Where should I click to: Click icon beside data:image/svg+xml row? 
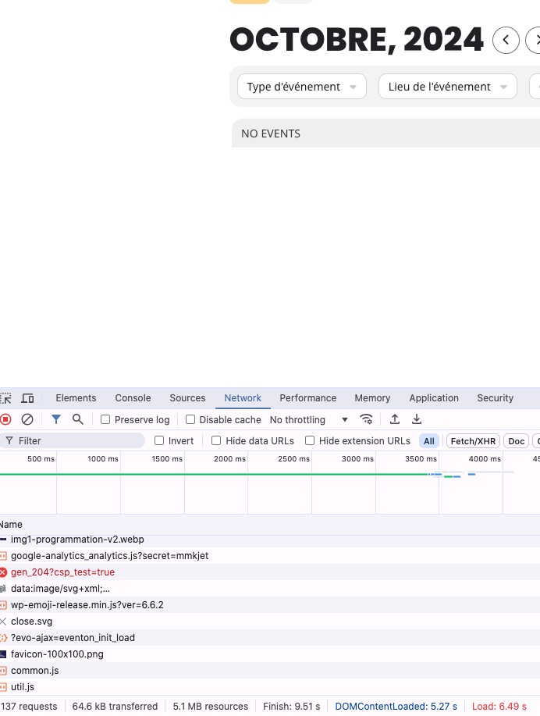tap(4, 589)
